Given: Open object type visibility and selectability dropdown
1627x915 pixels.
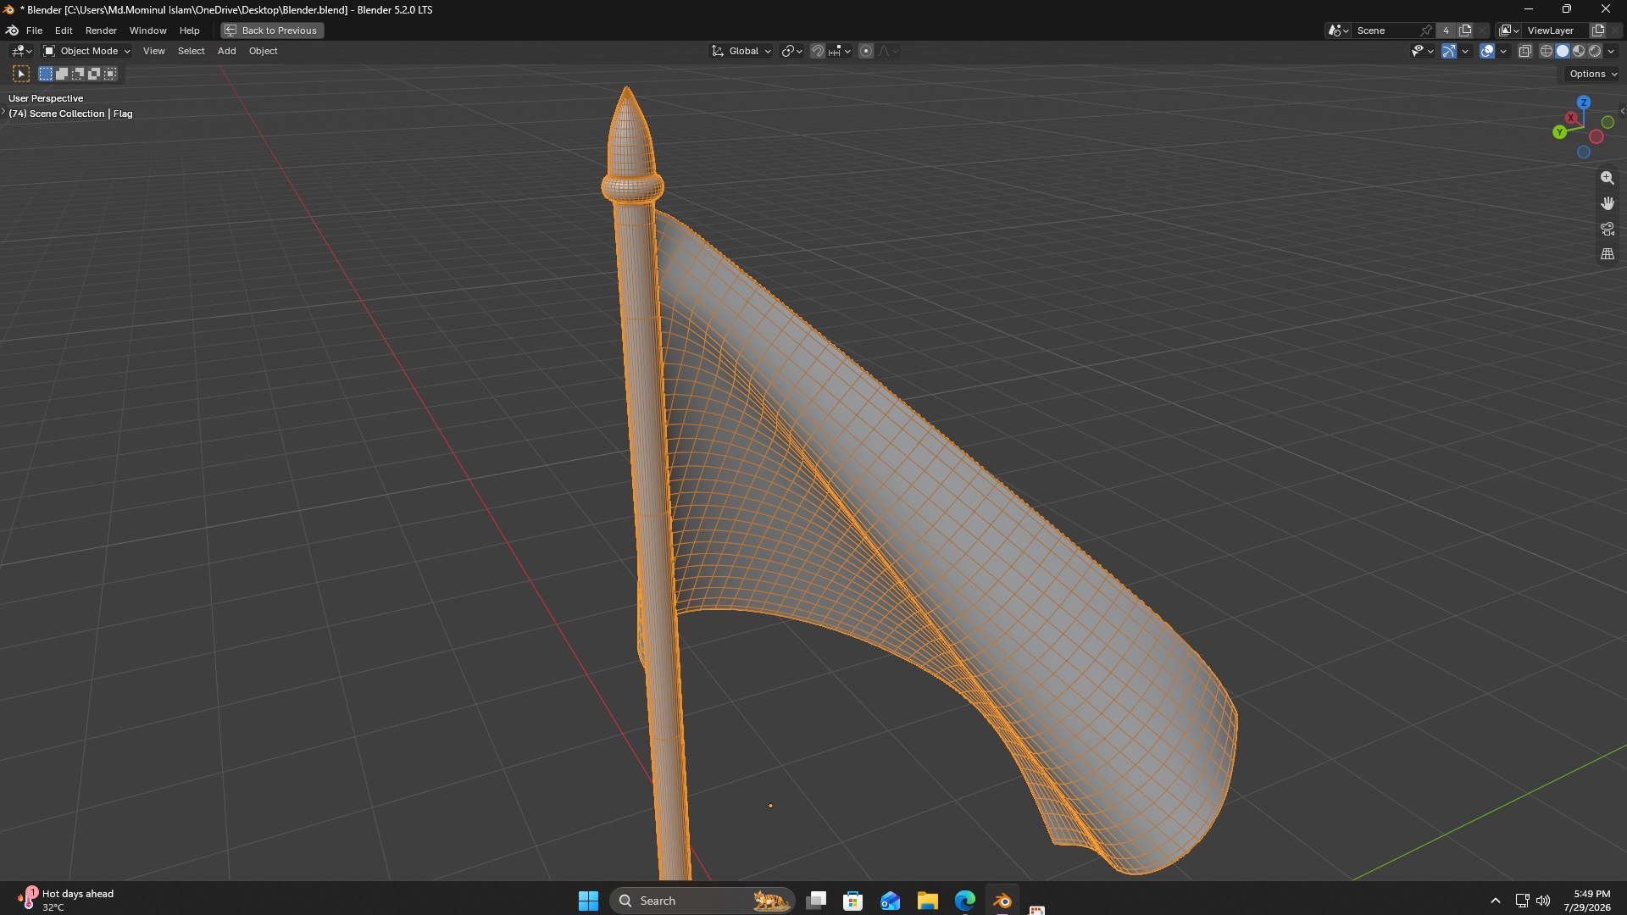Looking at the screenshot, I should 1422,51.
